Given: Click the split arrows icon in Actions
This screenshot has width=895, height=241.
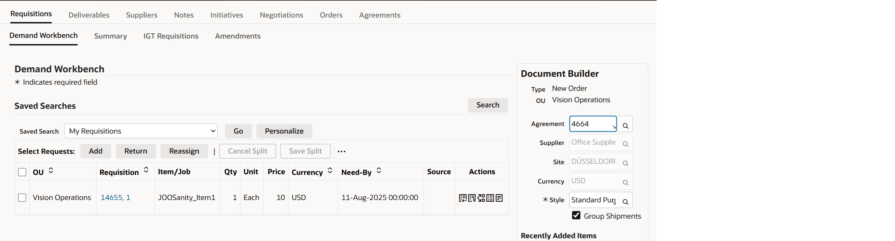Looking at the screenshot, I should pos(481,198).
